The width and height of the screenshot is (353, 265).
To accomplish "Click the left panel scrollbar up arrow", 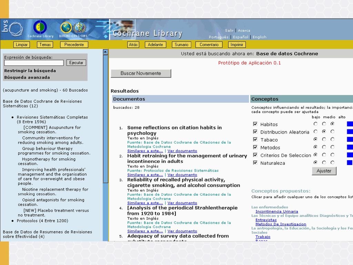I will tap(105, 52).
